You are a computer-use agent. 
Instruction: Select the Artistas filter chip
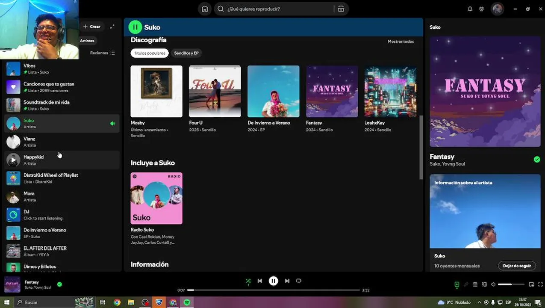pos(87,41)
